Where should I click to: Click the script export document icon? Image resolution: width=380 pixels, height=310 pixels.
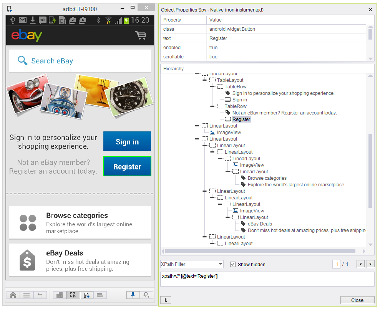(x=86, y=295)
